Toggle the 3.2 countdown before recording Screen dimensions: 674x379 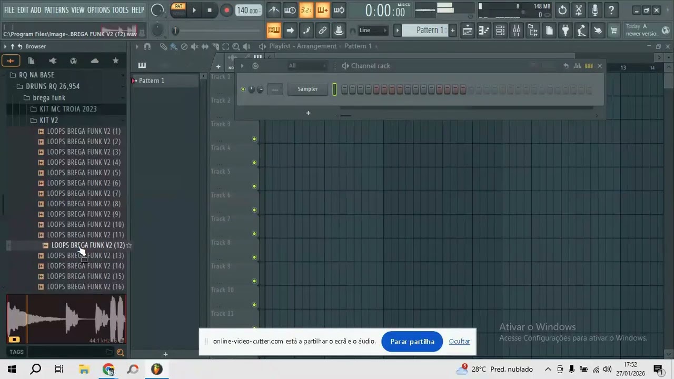coord(306,10)
